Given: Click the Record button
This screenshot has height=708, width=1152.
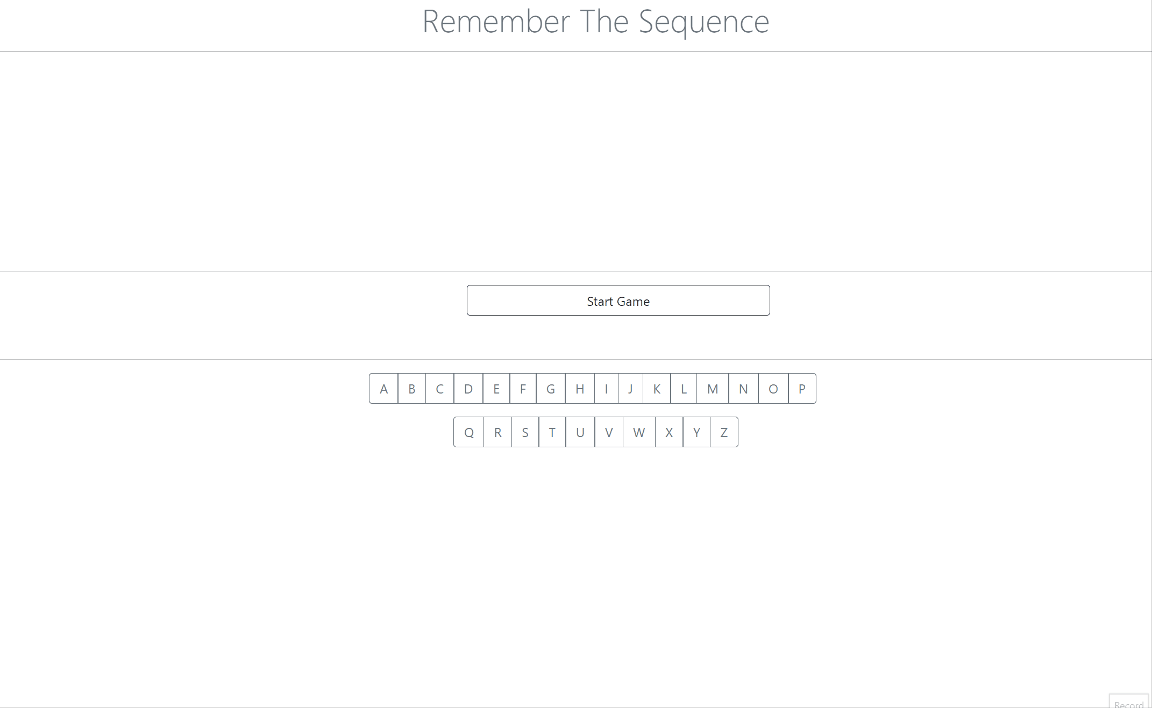Looking at the screenshot, I should (1129, 704).
